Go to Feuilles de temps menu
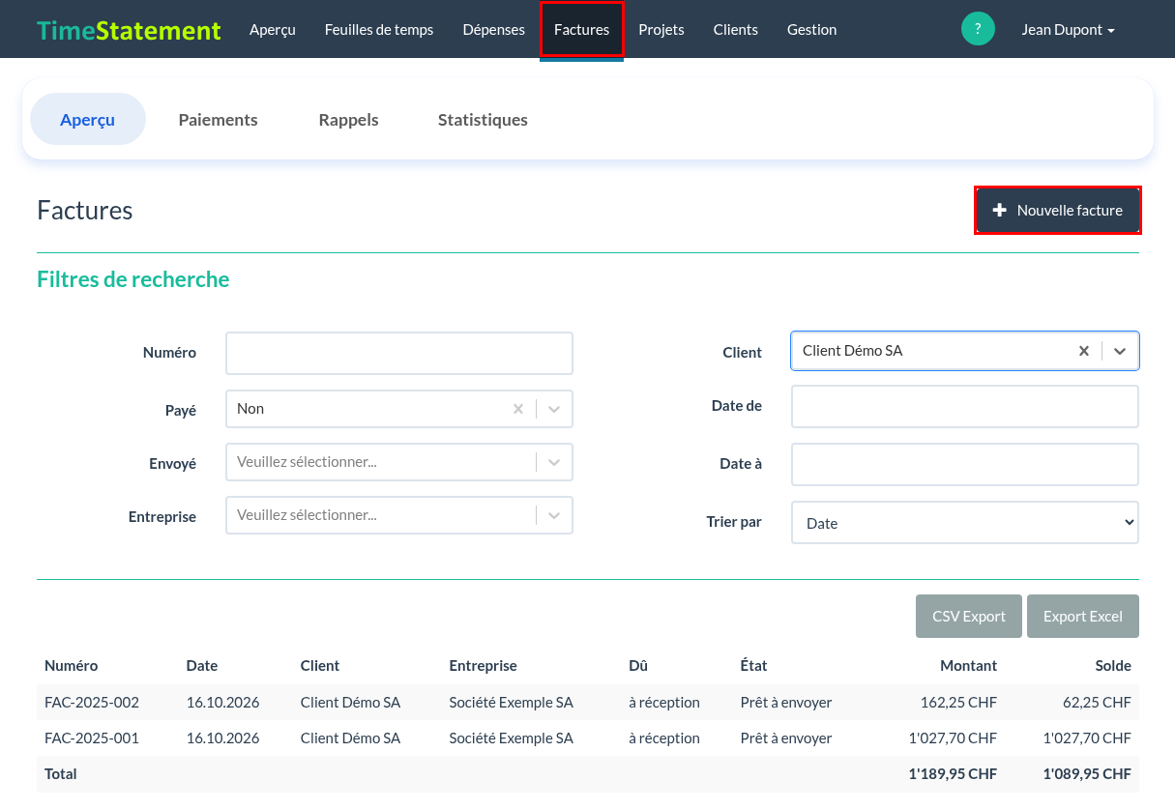The width and height of the screenshot is (1175, 810). pos(379,30)
